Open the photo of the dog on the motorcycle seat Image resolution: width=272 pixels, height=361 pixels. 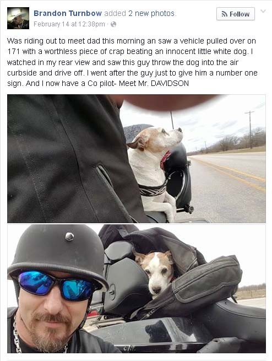[137, 159]
